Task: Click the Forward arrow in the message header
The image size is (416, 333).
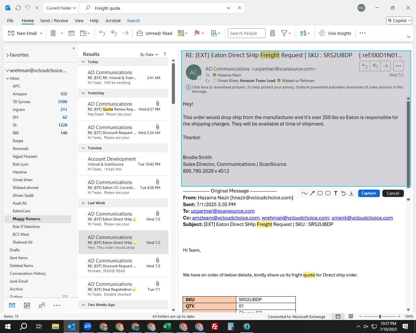Action: (x=385, y=66)
